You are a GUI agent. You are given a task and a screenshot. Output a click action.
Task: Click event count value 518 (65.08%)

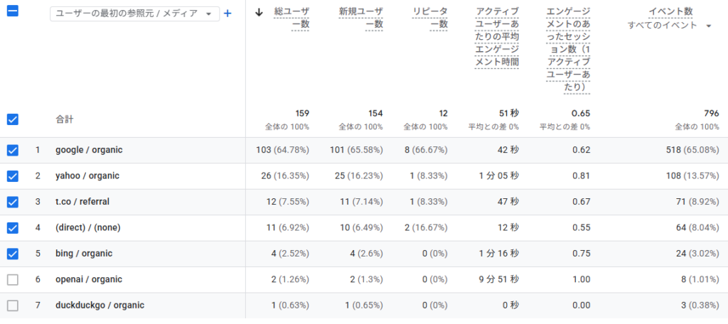point(692,150)
